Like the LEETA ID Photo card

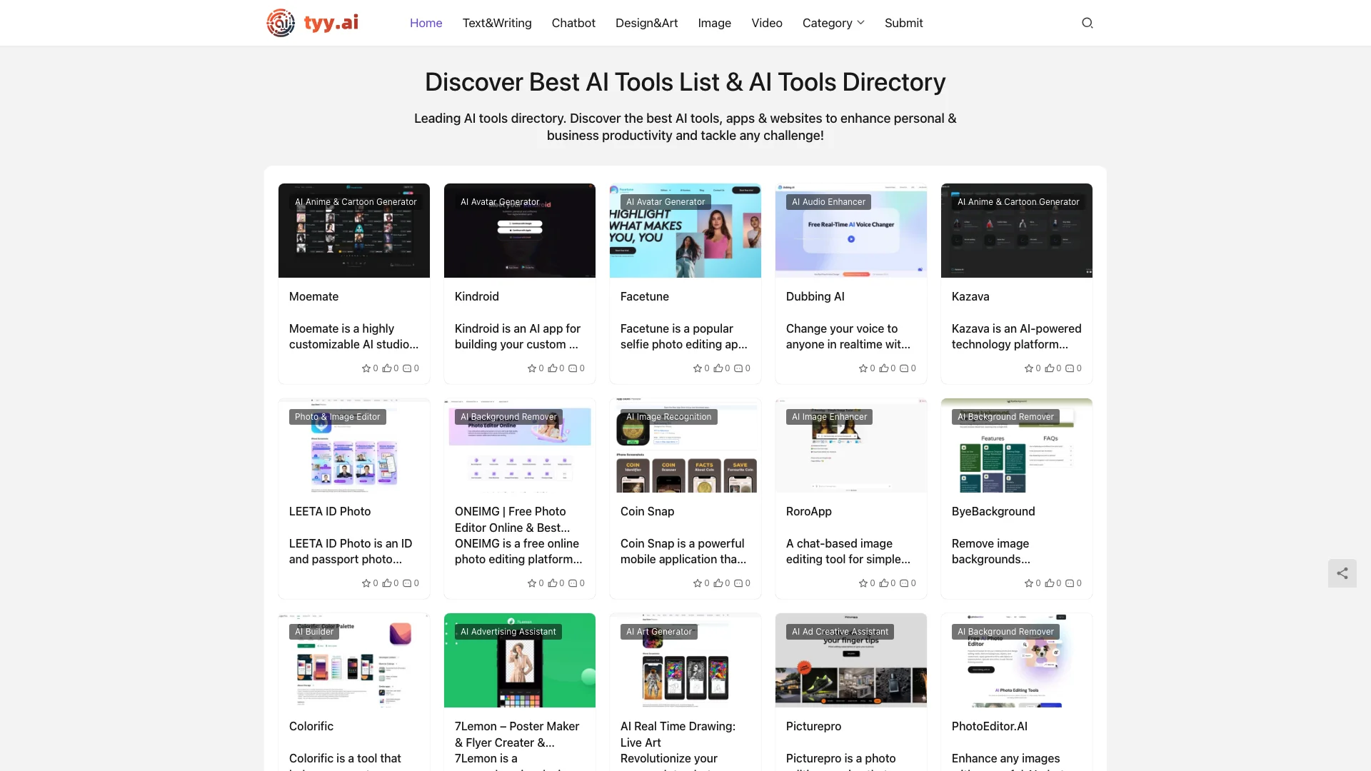[x=386, y=583]
